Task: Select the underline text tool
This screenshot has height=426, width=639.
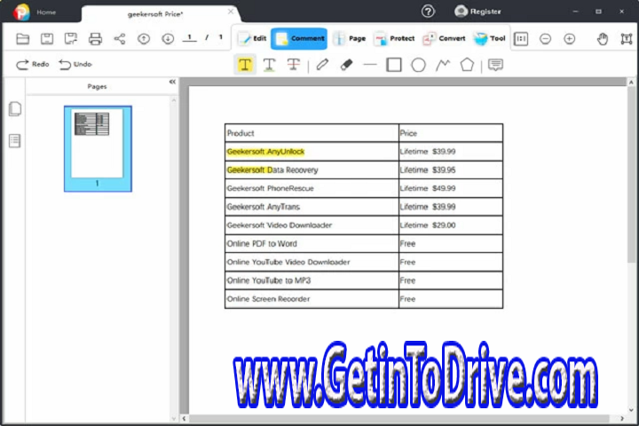Action: [270, 65]
